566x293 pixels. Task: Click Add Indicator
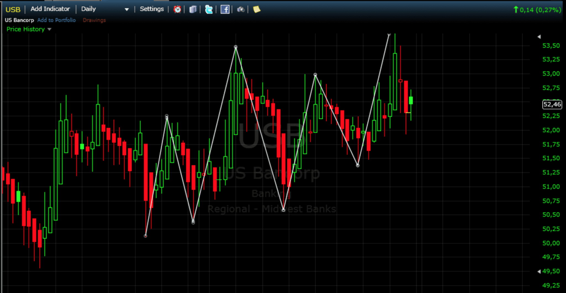coord(50,9)
